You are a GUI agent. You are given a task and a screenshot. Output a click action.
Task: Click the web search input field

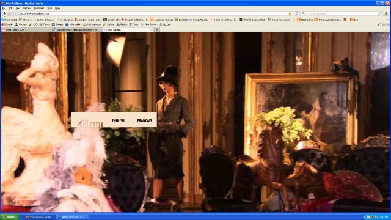pos(342,13)
